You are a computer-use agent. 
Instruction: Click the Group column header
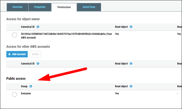click(24, 86)
